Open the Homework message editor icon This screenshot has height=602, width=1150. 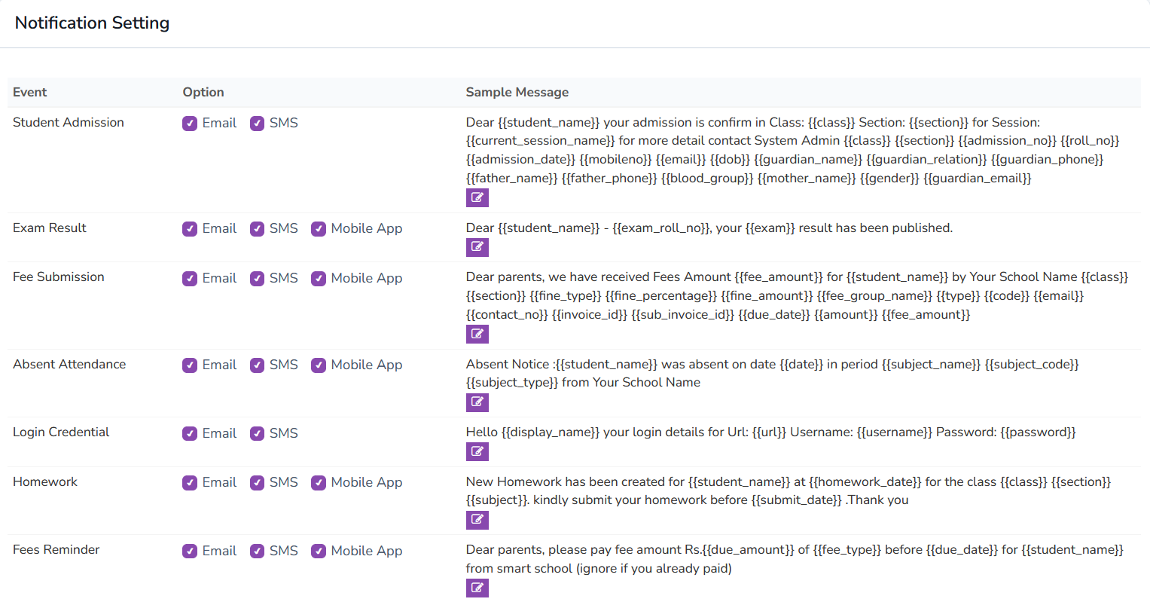tap(477, 520)
